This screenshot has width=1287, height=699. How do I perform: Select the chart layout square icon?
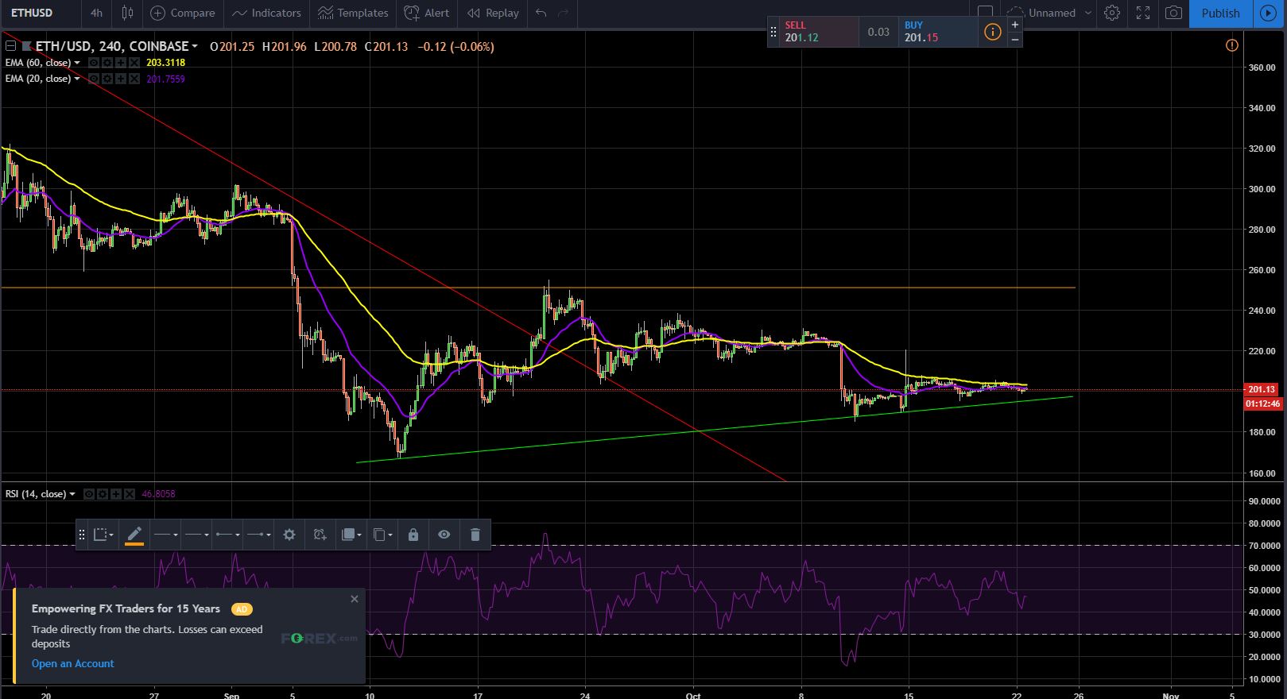[x=985, y=13]
